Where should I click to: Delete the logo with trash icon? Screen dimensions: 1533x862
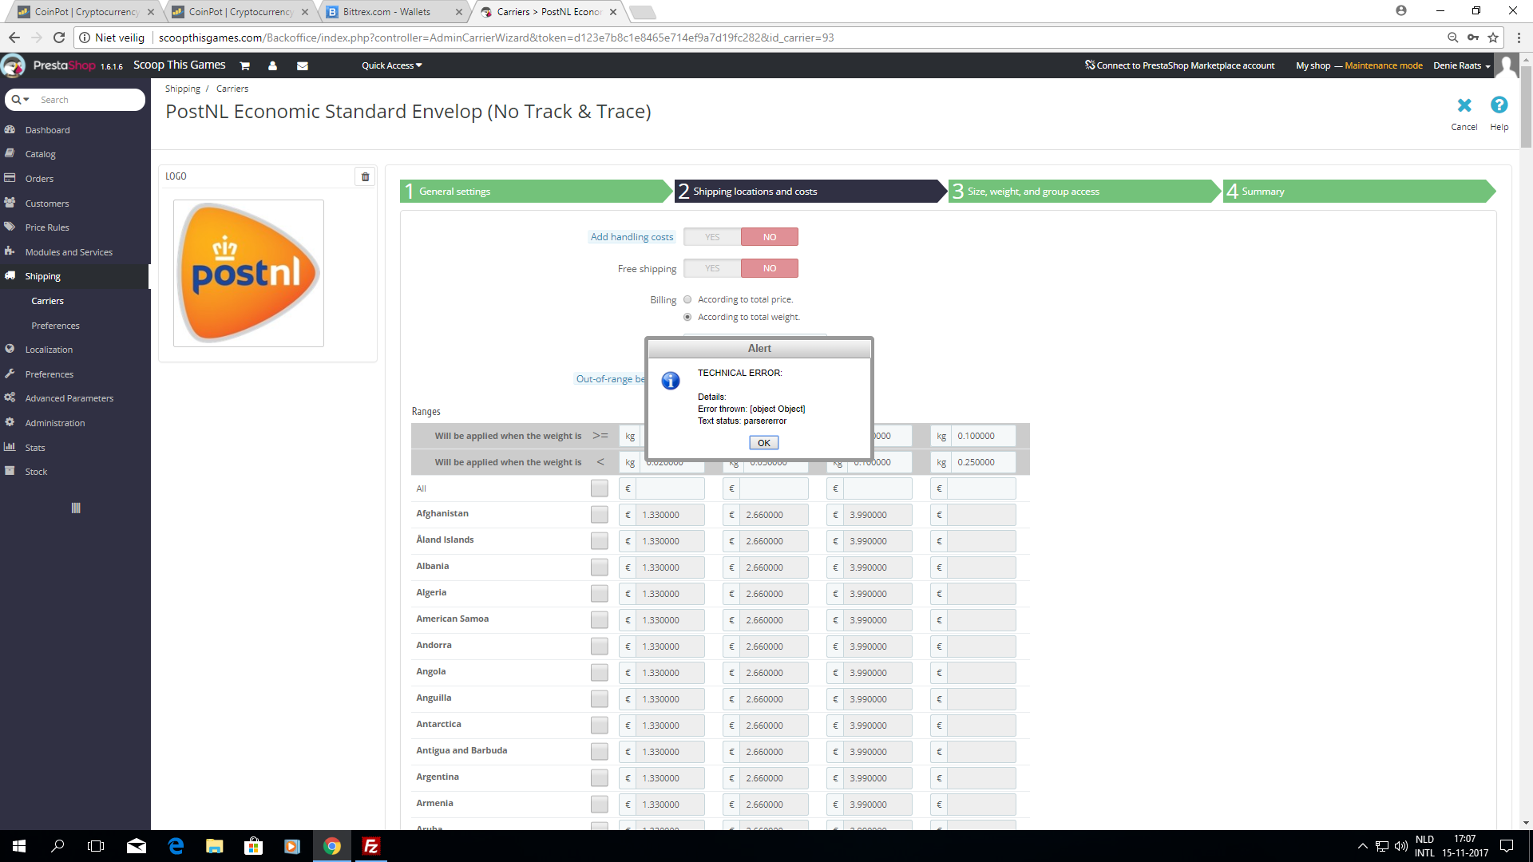366,176
